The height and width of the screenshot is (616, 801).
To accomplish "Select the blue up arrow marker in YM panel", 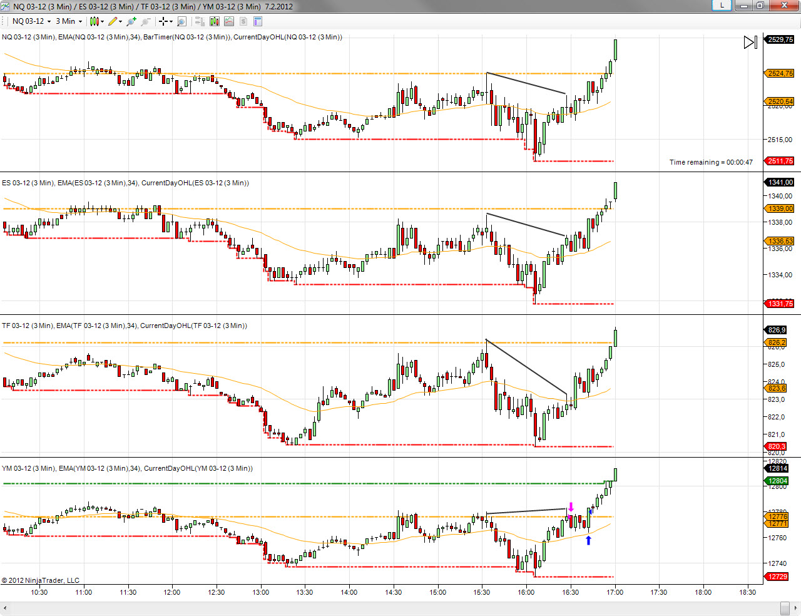I will [x=588, y=540].
